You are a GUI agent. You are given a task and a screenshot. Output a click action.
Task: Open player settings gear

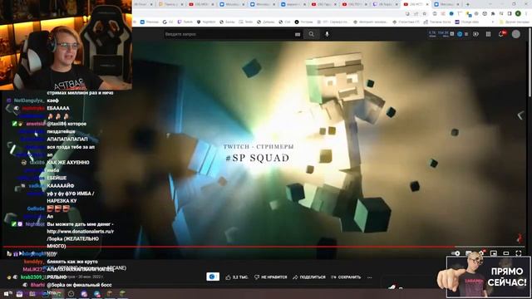click(x=481, y=252)
